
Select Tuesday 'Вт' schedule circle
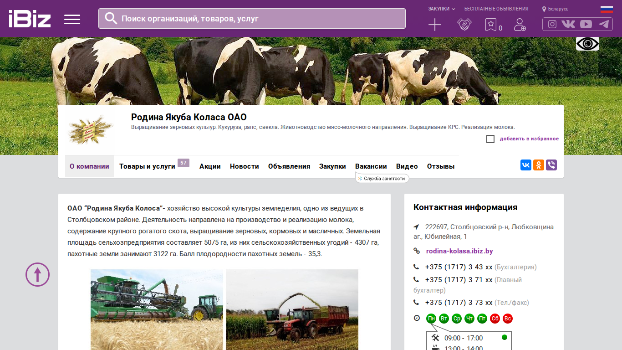pyautogui.click(x=444, y=319)
